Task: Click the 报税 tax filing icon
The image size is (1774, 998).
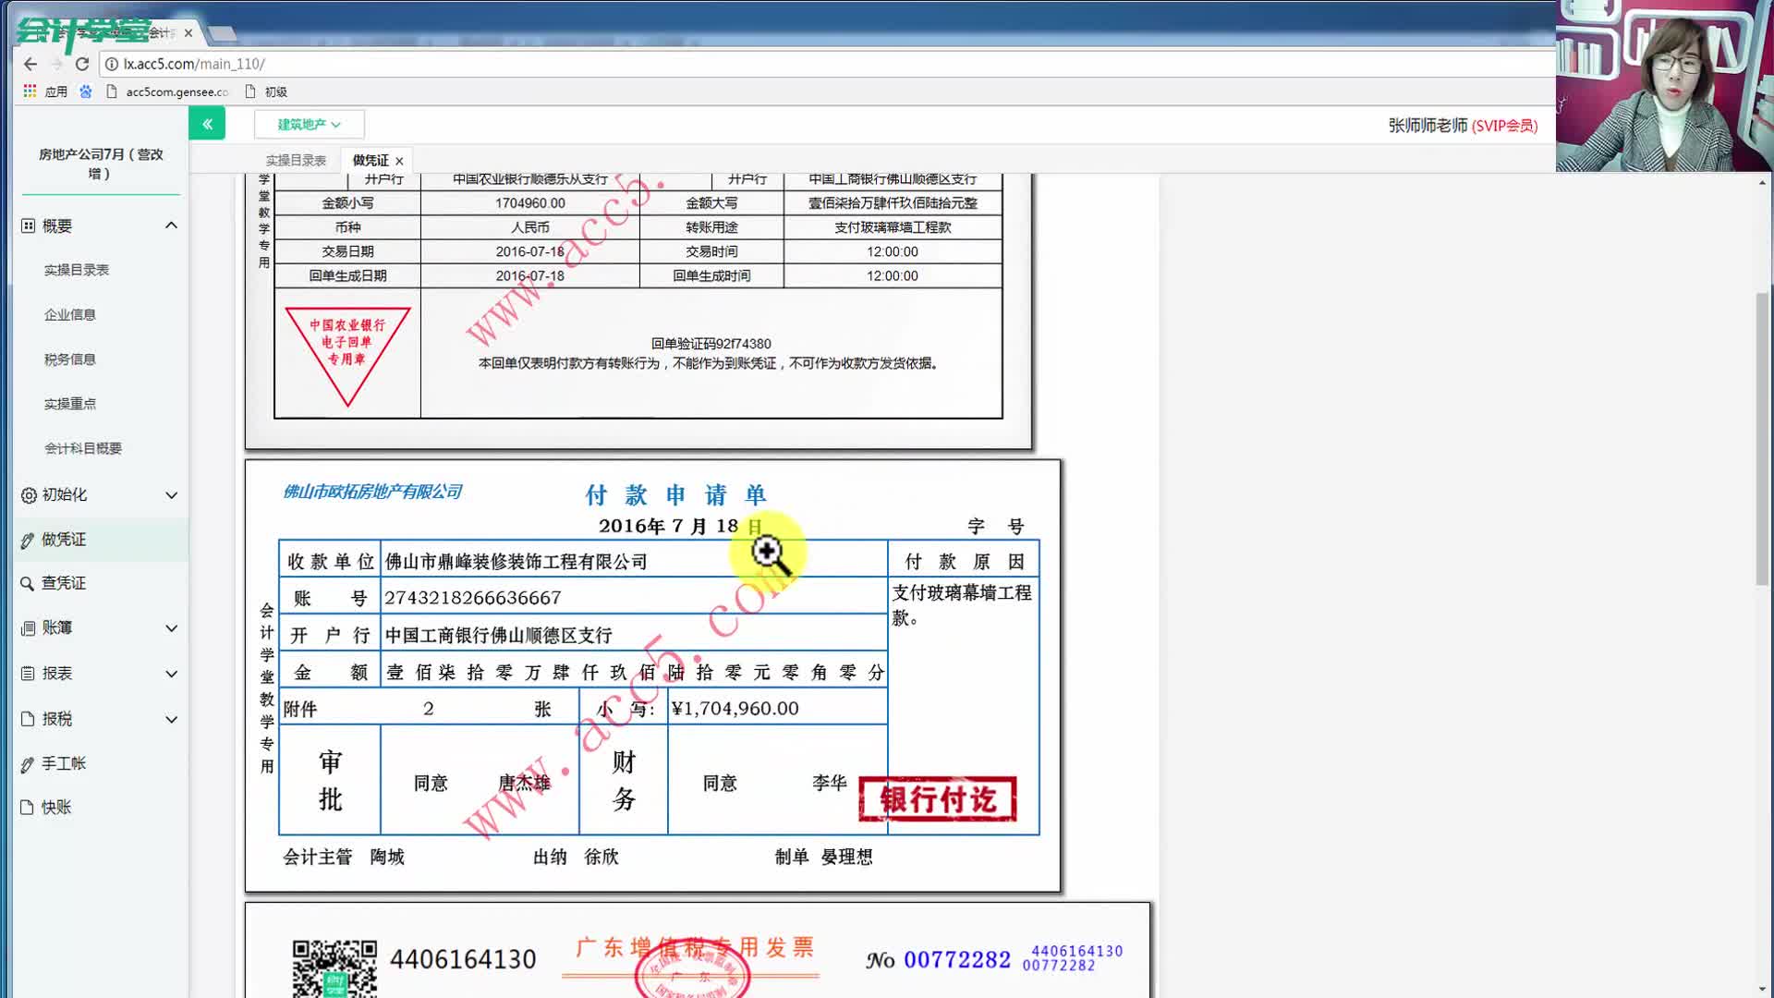Action: point(28,718)
